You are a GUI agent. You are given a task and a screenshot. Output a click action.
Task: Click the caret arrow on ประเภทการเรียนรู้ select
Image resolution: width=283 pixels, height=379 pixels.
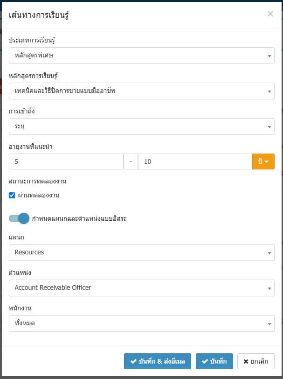[269, 56]
